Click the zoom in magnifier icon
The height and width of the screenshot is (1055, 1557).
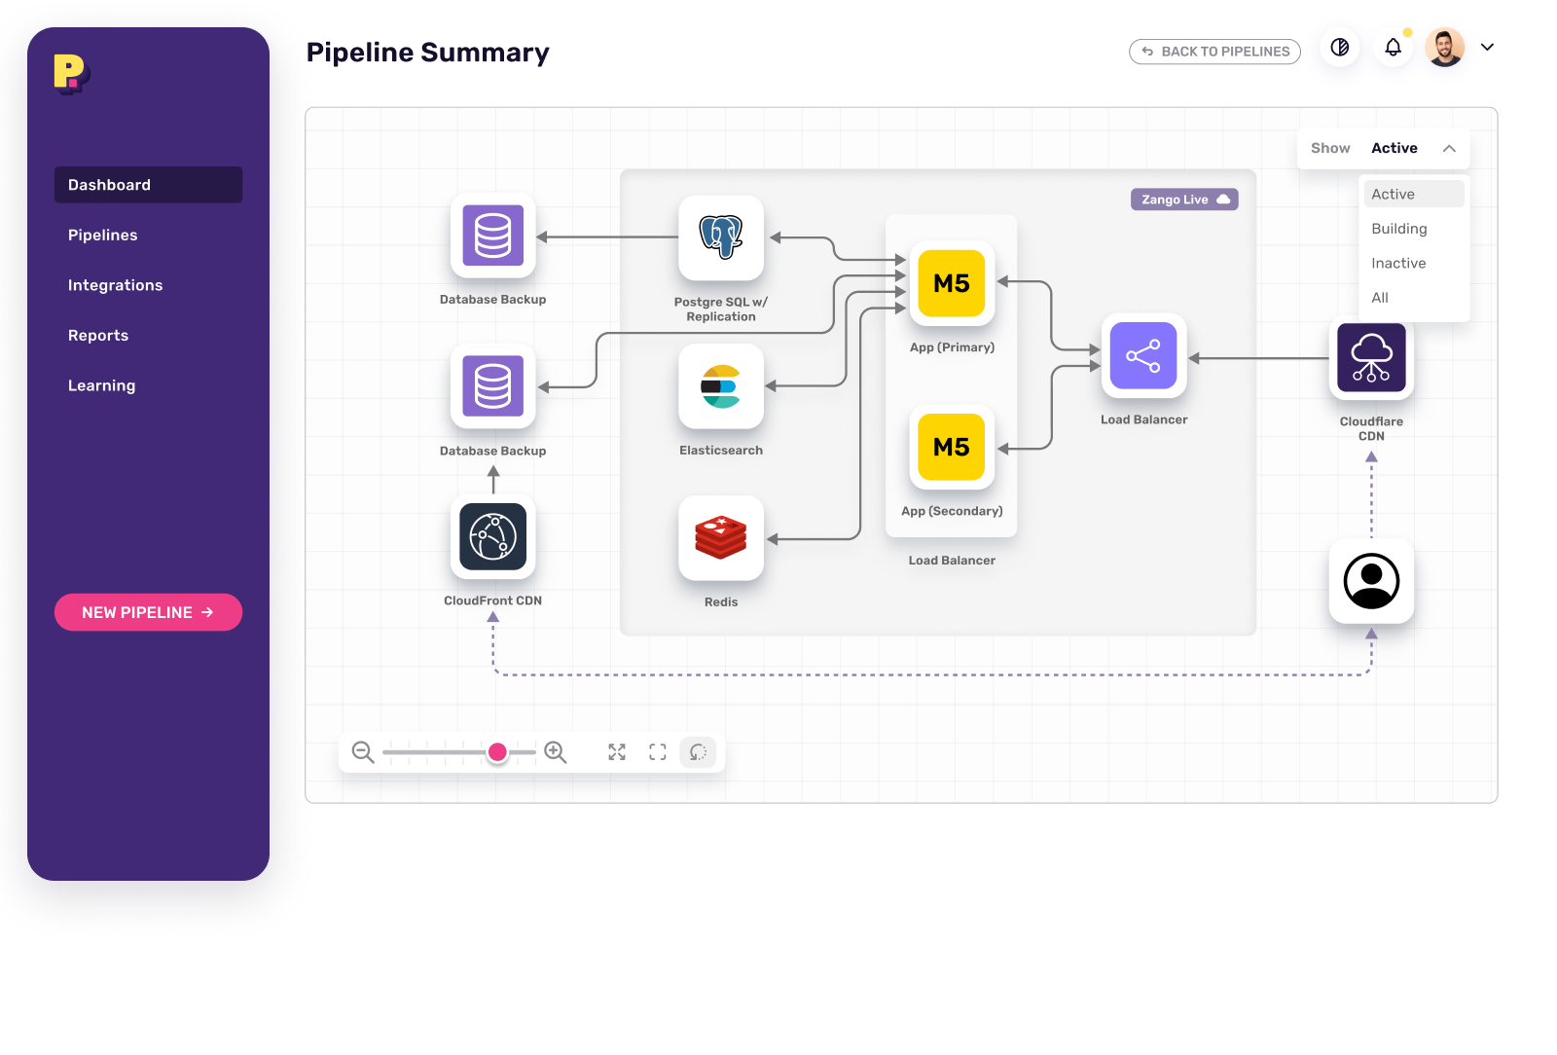tap(555, 752)
